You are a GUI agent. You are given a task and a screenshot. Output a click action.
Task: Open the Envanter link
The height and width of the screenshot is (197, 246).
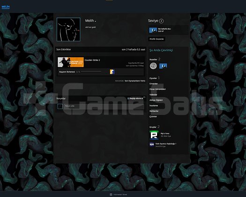coord(153,84)
